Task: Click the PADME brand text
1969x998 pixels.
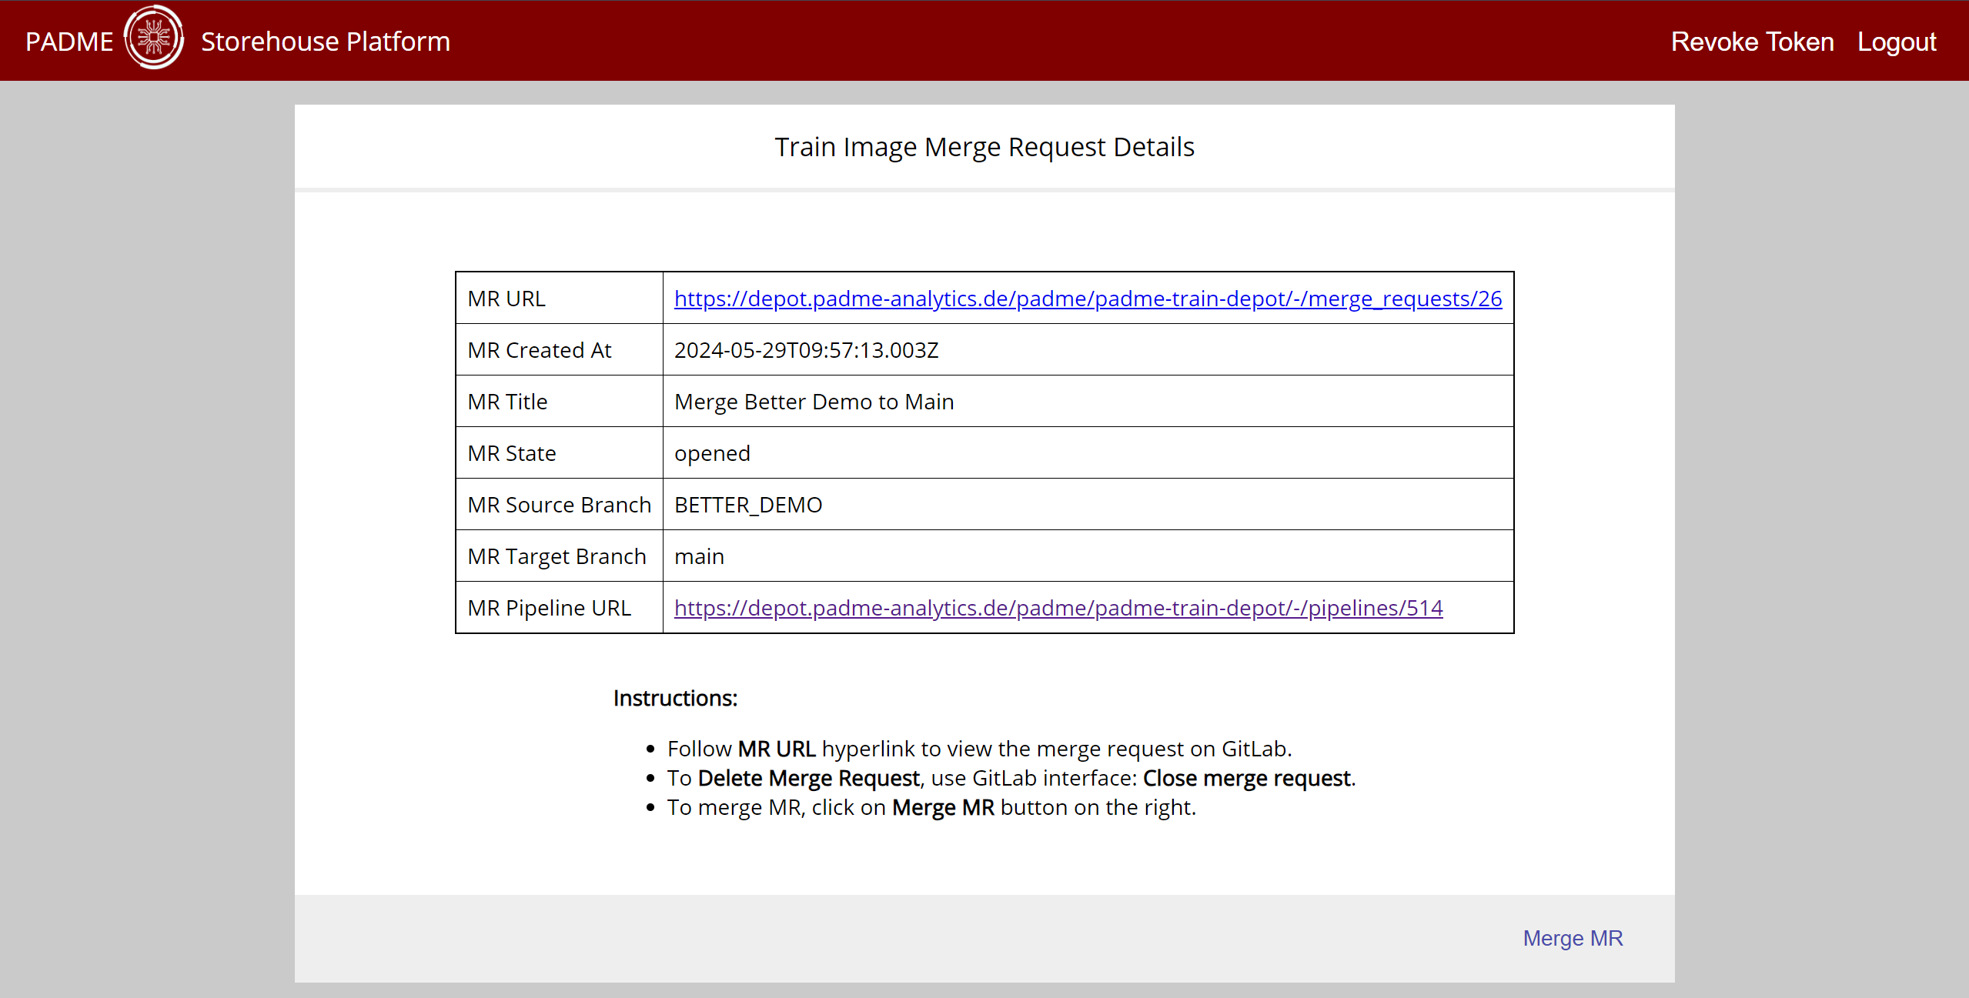Action: point(69,42)
